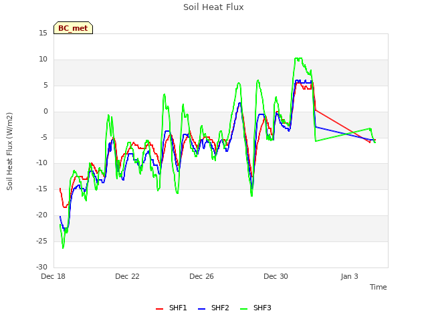Select the Soil Heat Flux chart title
The image size is (428, 321).
tap(213, 7)
